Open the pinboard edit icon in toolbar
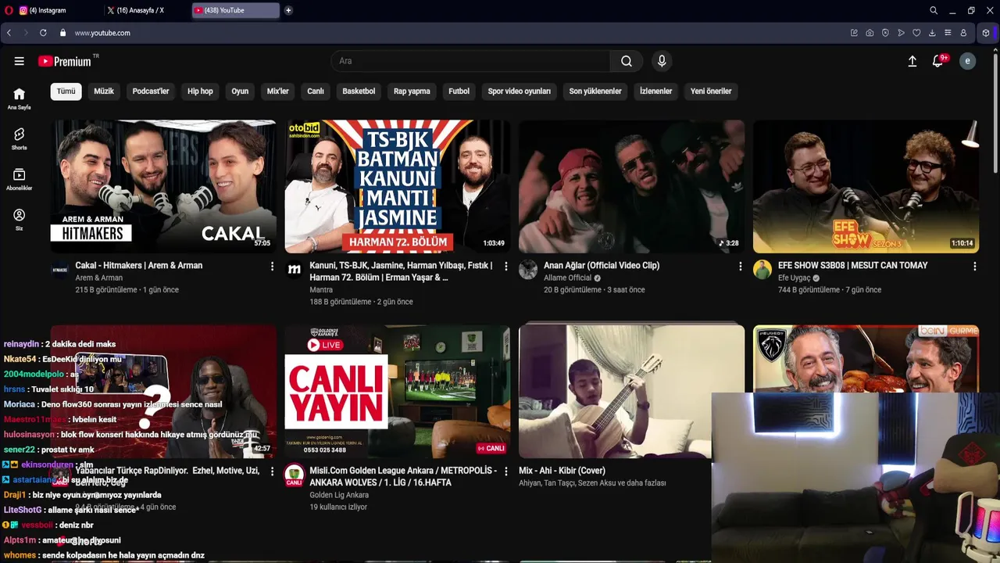1000x563 pixels. [854, 33]
